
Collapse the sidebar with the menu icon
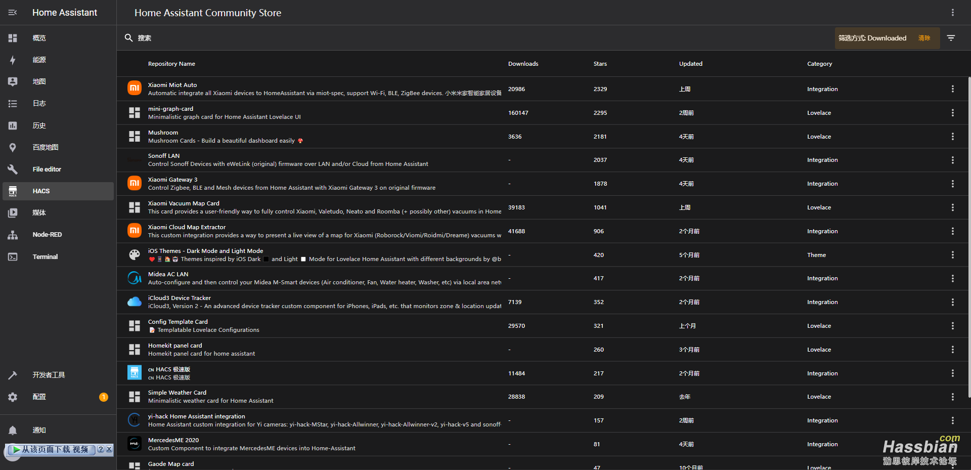coord(13,13)
